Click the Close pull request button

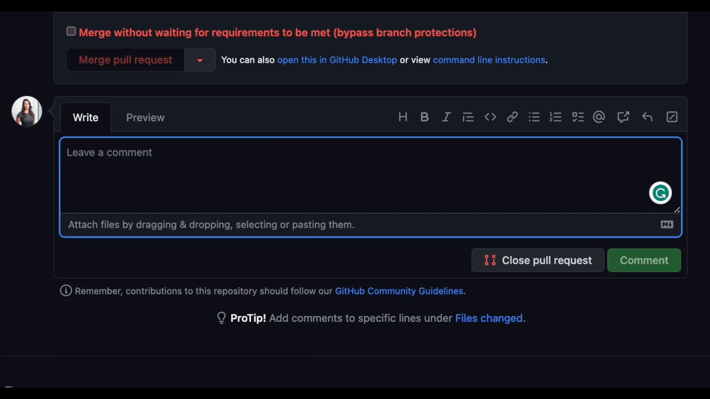click(538, 260)
